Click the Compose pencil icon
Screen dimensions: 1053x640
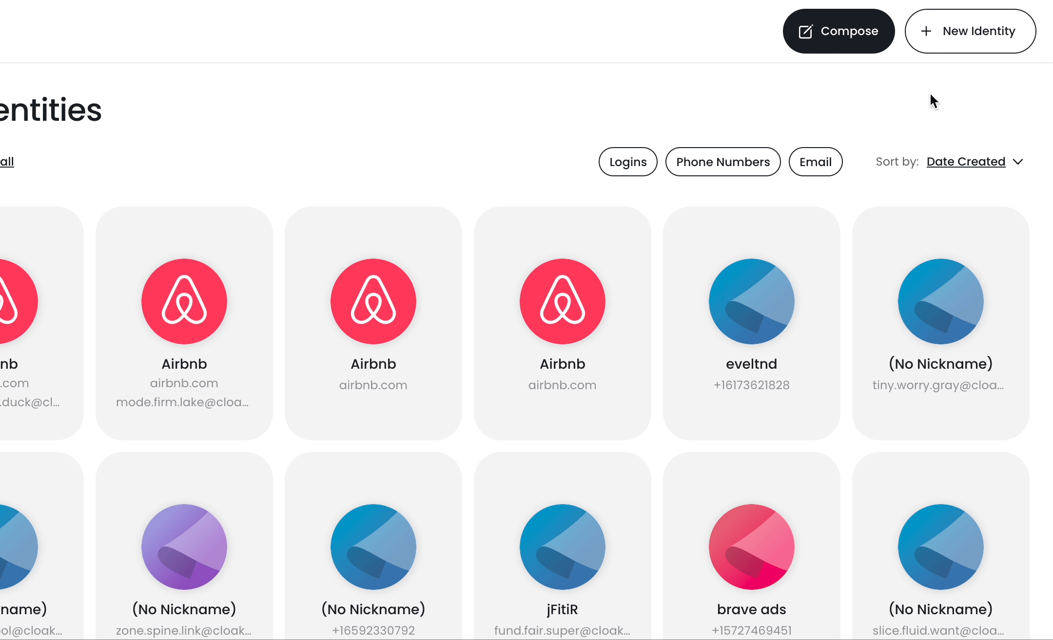pos(805,32)
